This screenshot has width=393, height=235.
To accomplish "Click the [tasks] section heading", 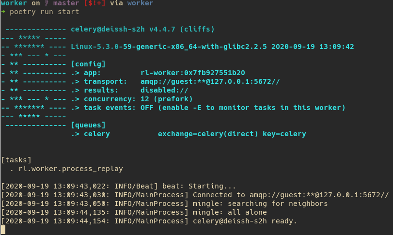I will click(16, 160).
